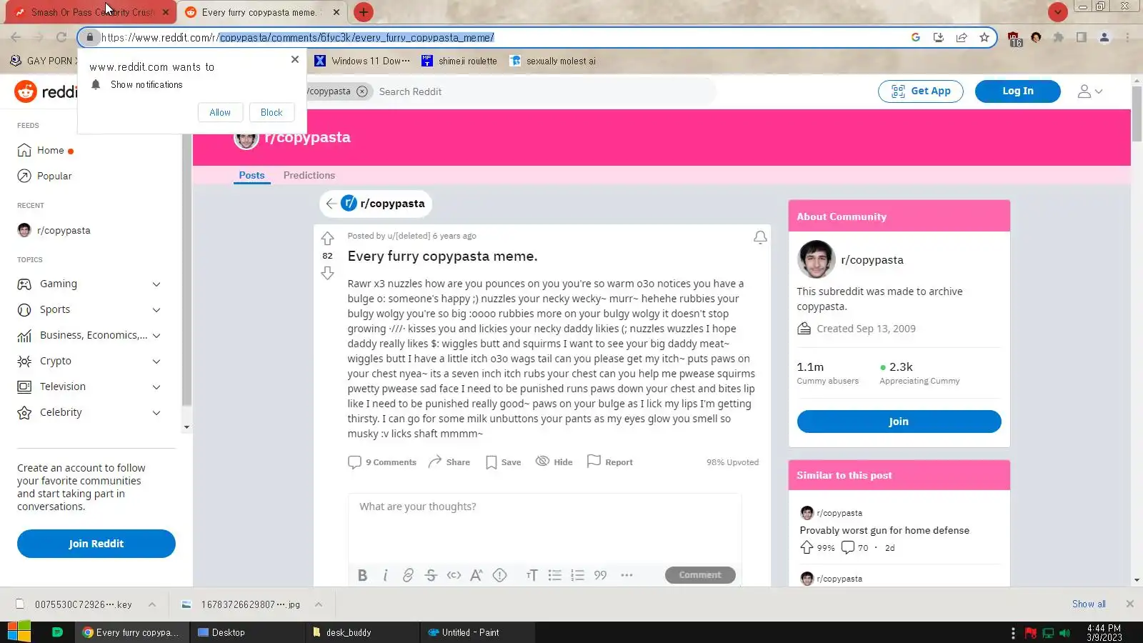Open options for 16783726829807 jpg download
This screenshot has width=1143, height=643.
[x=319, y=604]
